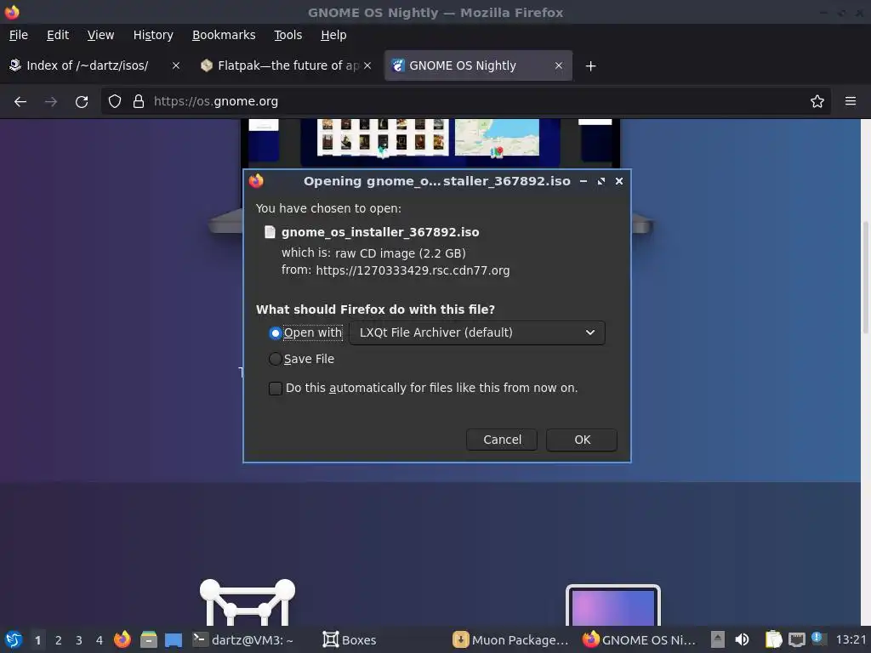871x653 pixels.
Task: Open the File menu
Action: tap(19, 35)
